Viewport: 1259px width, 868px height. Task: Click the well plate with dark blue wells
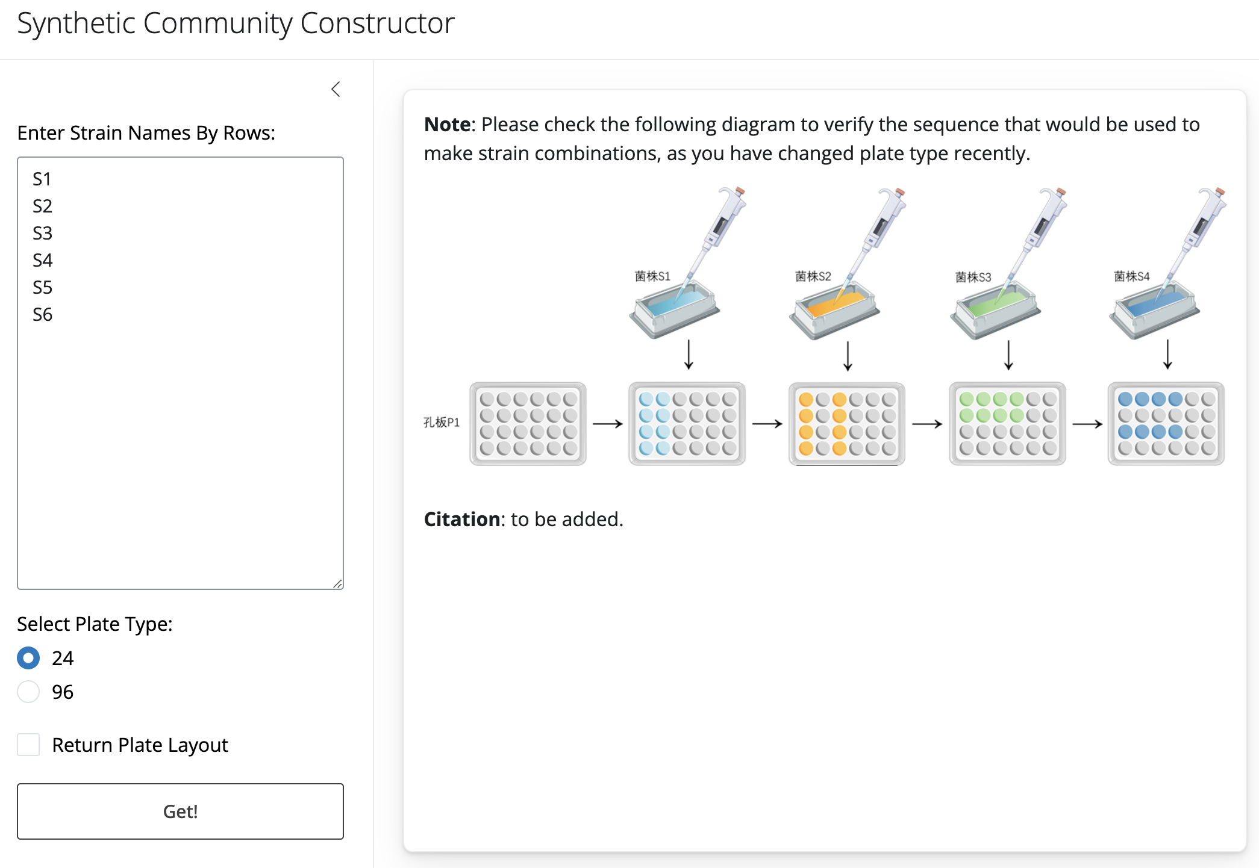click(1166, 424)
